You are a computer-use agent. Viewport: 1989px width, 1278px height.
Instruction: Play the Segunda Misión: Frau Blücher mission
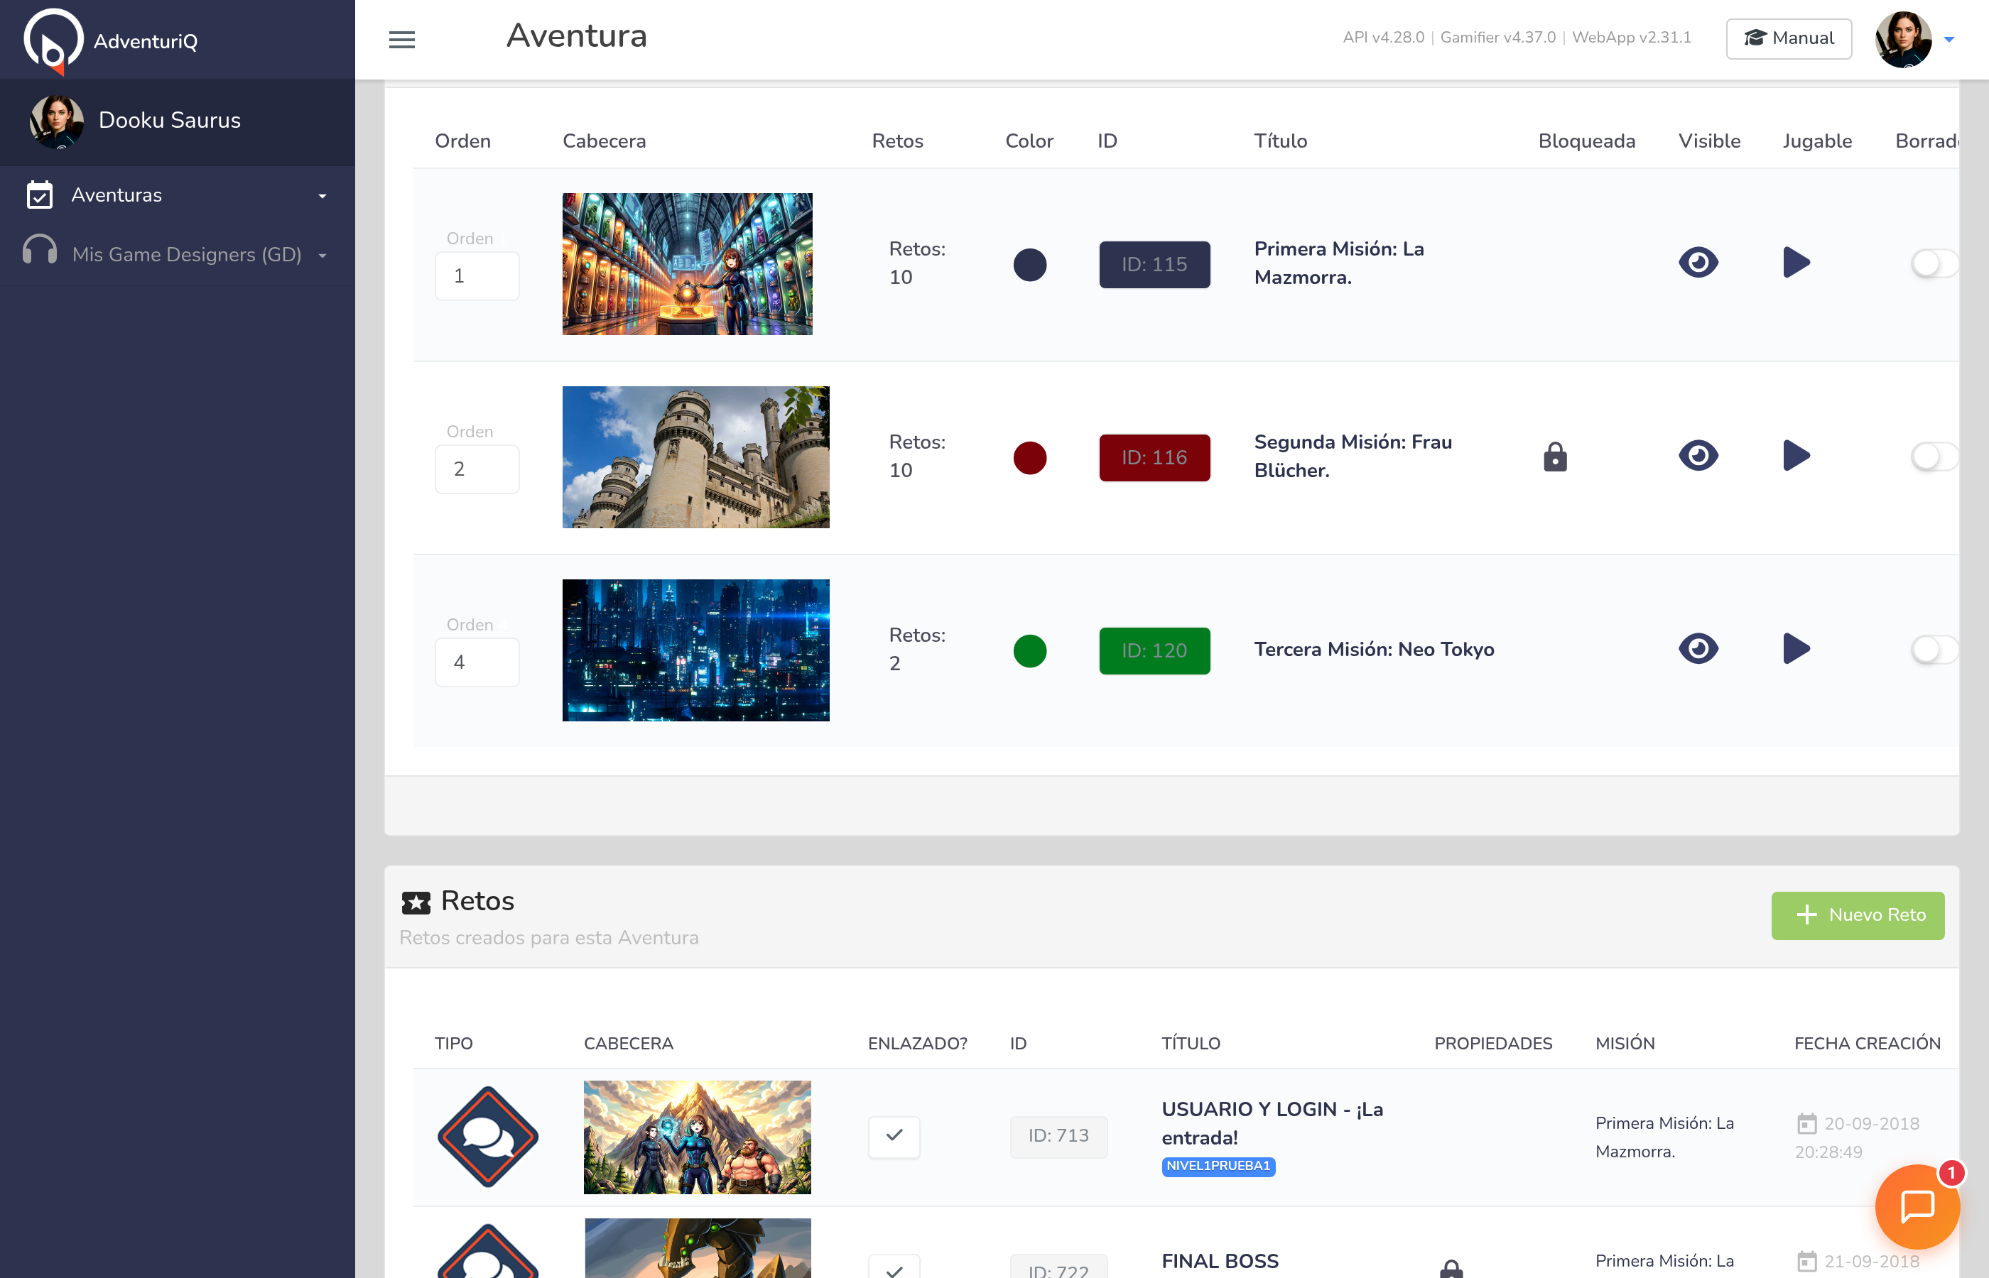coord(1796,456)
